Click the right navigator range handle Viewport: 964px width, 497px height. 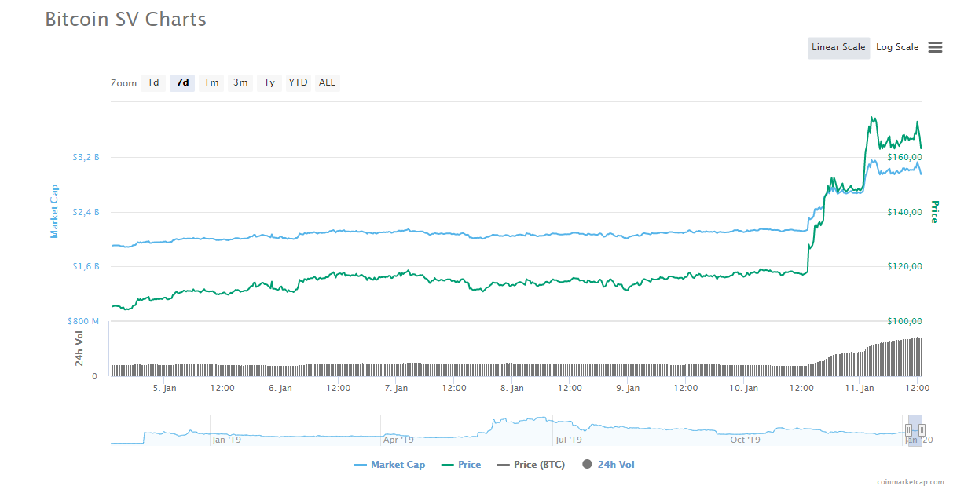click(x=922, y=429)
